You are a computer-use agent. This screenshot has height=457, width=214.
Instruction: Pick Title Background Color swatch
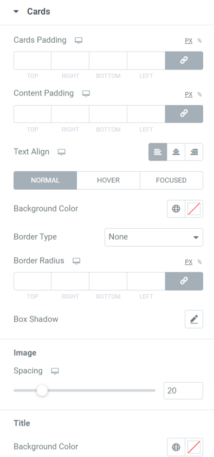click(x=194, y=447)
